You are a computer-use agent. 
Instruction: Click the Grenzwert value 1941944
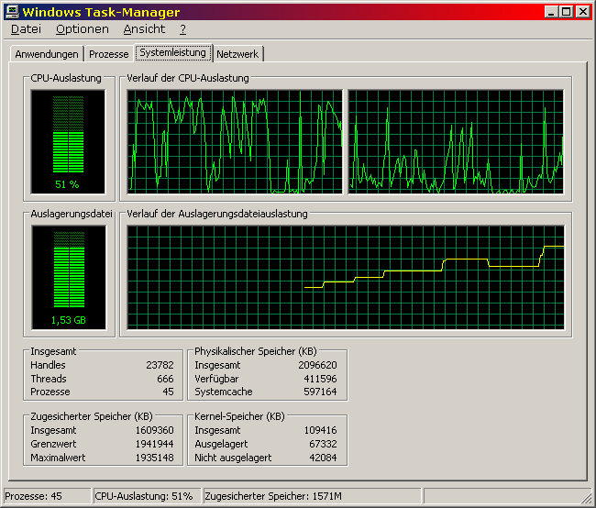point(155,444)
